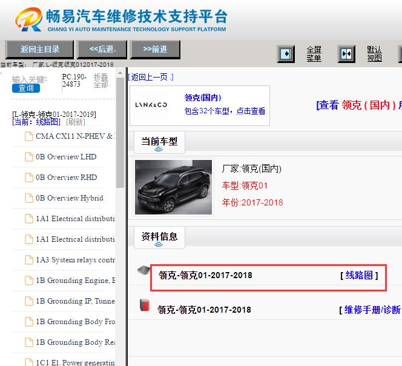Open the 领克(国内) brand link
The width and height of the screenshot is (402, 366).
pyautogui.click(x=203, y=98)
